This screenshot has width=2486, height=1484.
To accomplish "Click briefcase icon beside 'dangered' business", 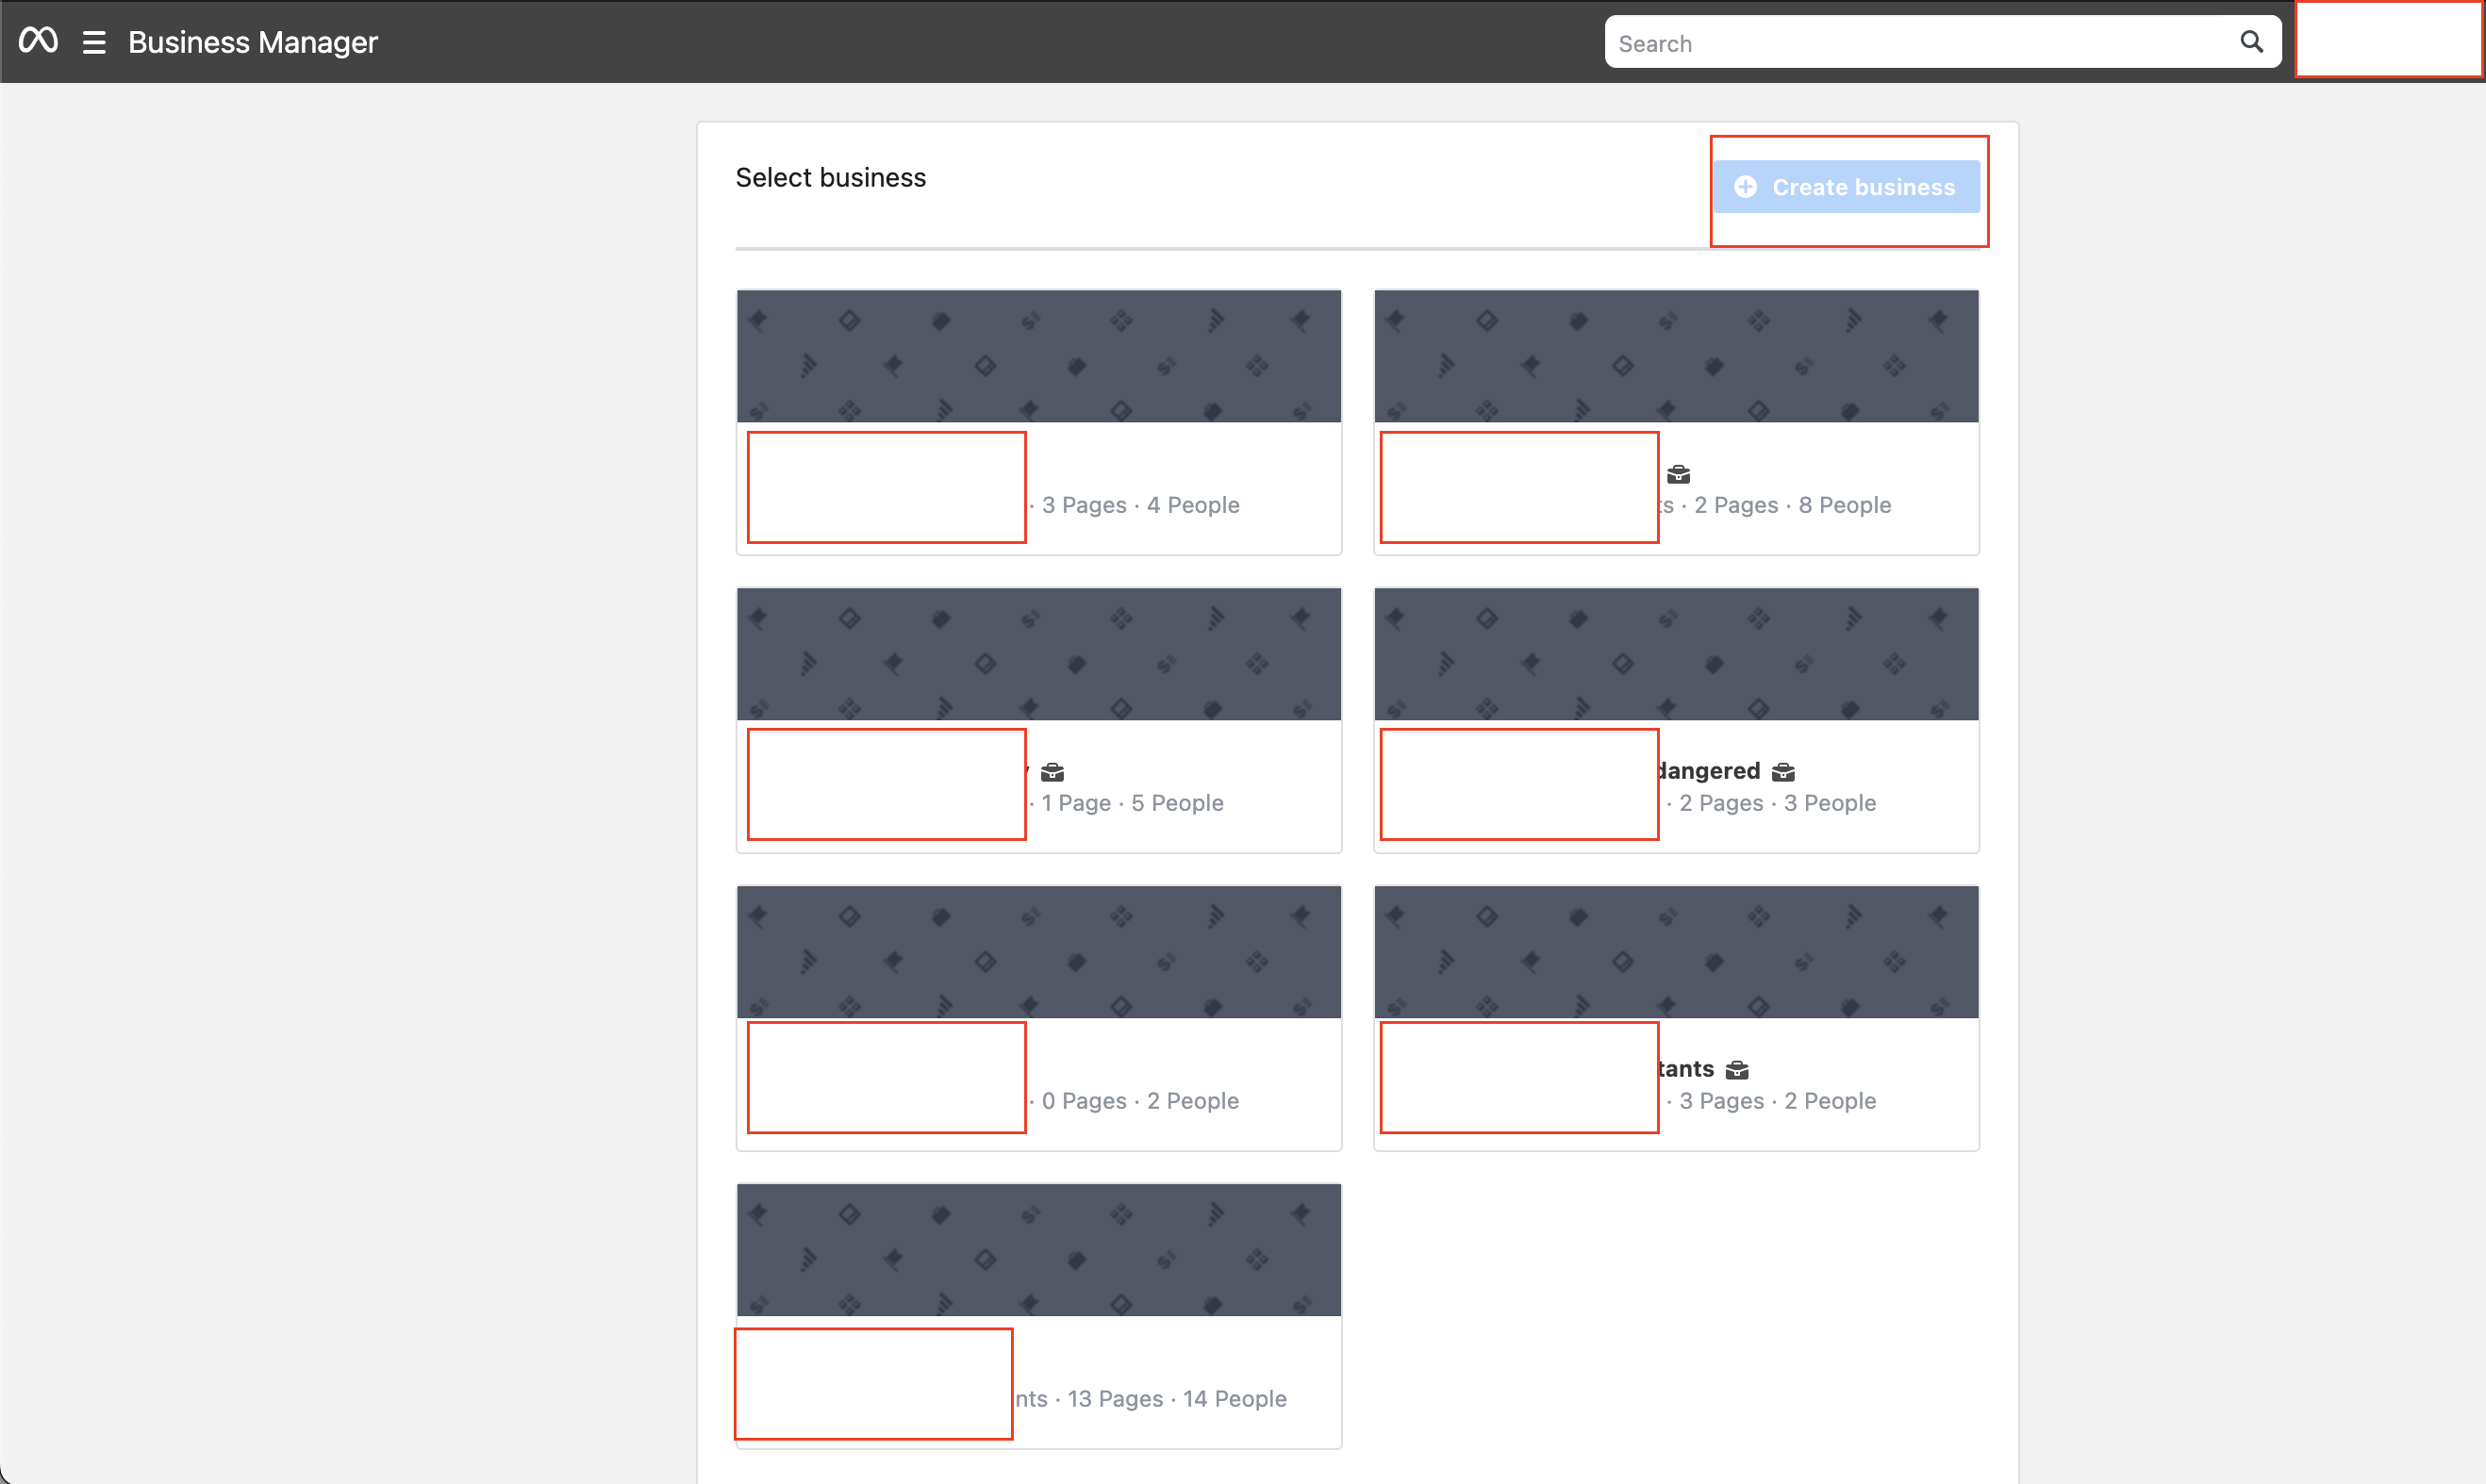I will [x=1783, y=772].
